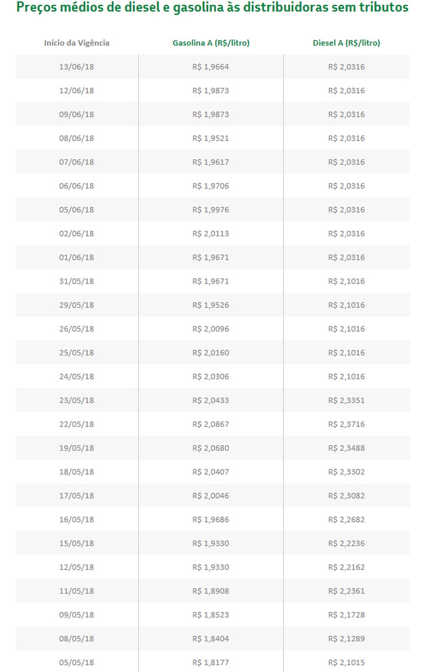435x672 pixels.
Task: Select the 31/05/18 date cell
Action: click(76, 281)
